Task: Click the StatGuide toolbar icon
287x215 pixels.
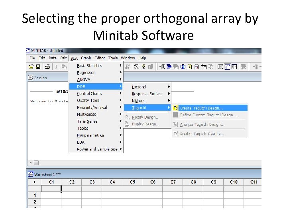Action: (x=150, y=67)
